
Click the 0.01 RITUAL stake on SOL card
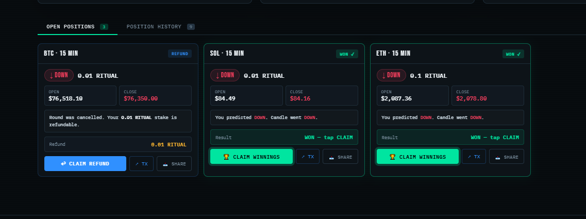(x=264, y=76)
